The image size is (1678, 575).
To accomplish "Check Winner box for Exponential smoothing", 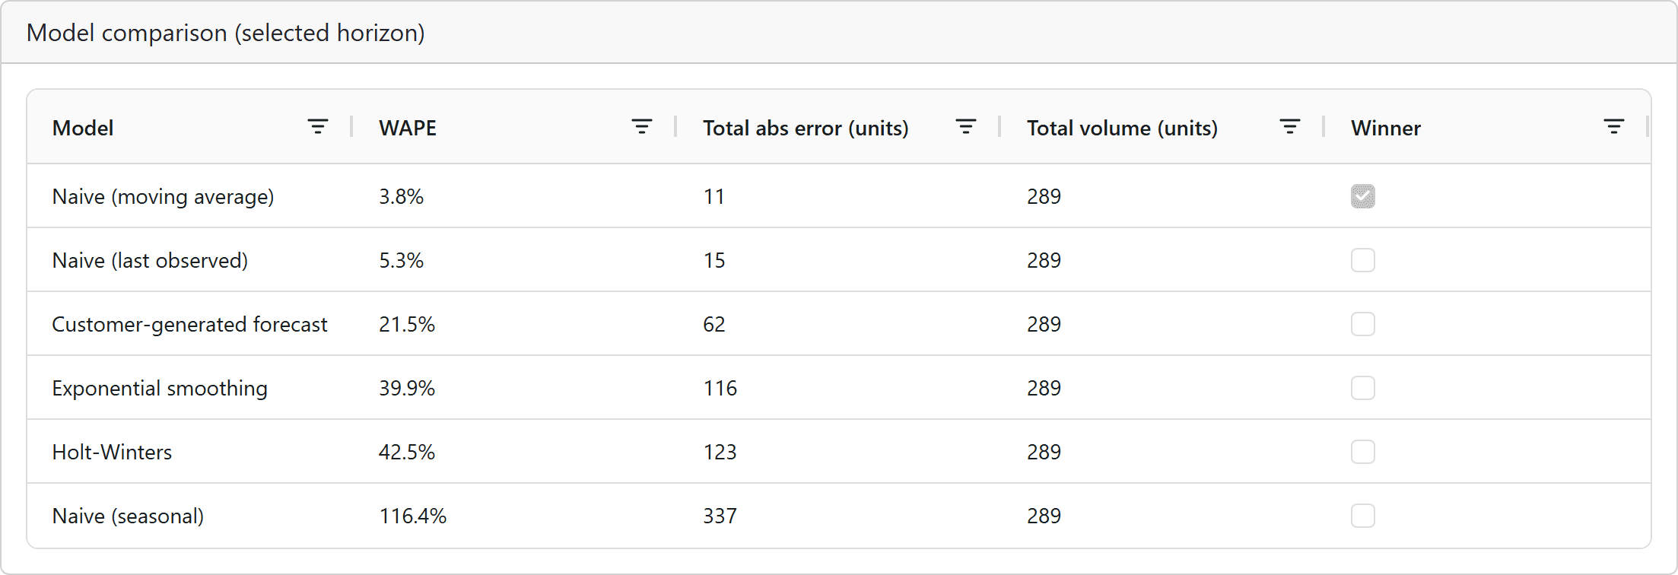I will click(x=1363, y=388).
